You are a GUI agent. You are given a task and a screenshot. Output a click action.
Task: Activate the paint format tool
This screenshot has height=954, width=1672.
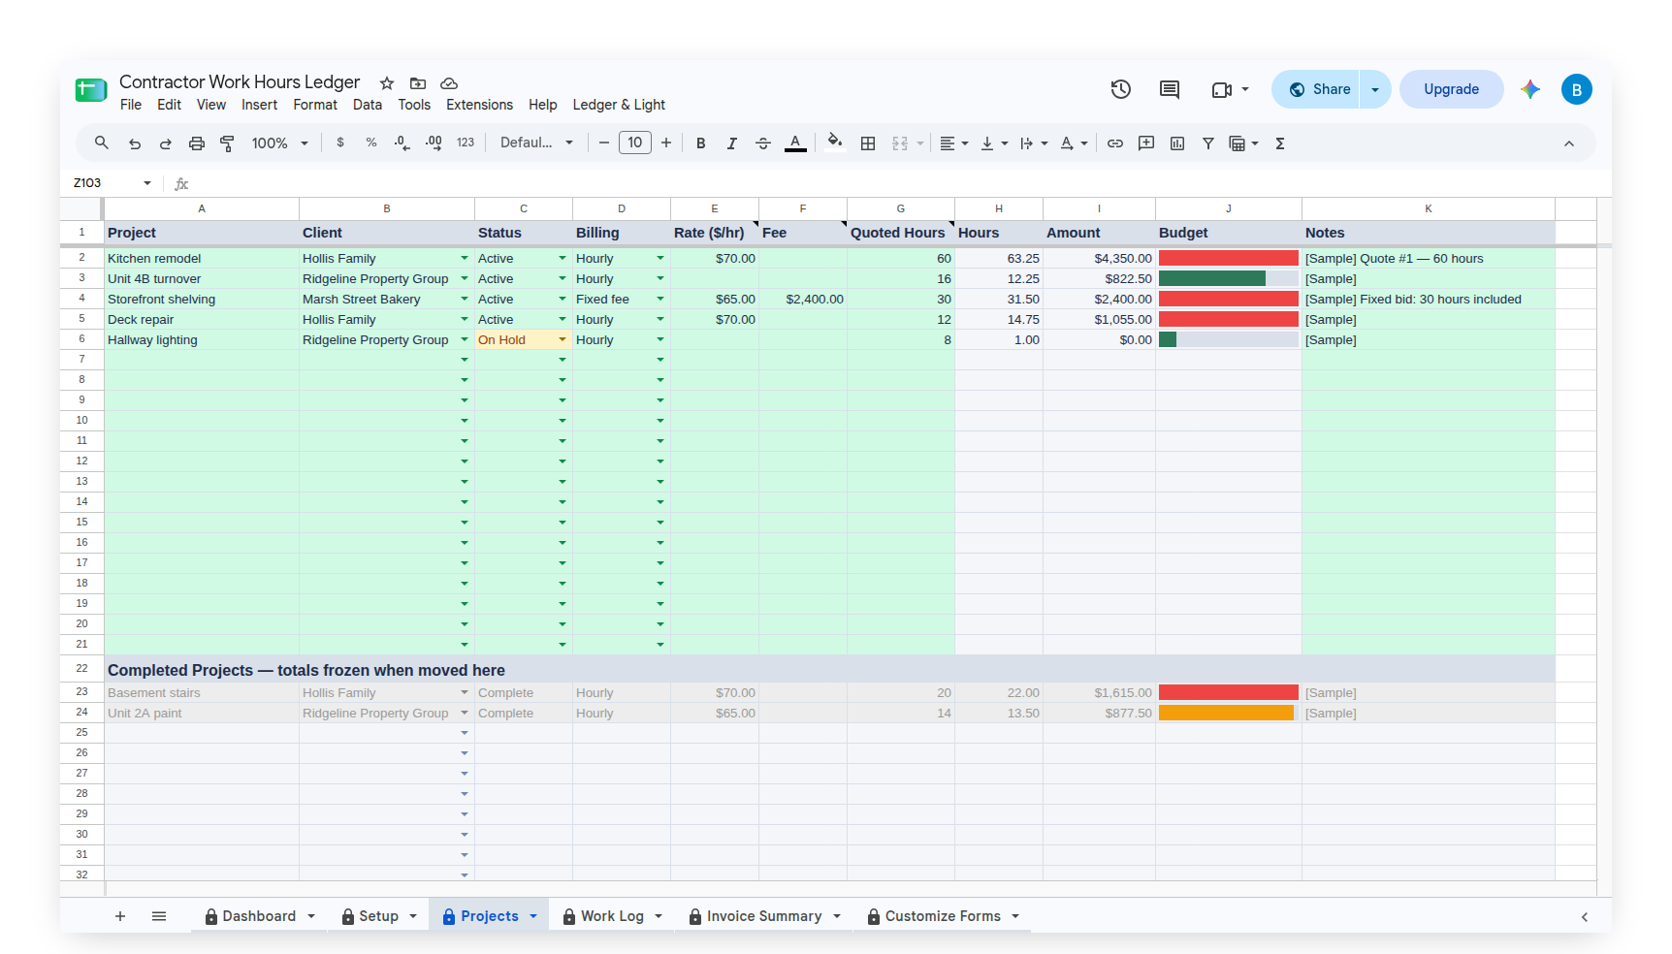click(228, 143)
